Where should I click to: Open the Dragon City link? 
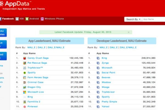[x=34, y=87]
